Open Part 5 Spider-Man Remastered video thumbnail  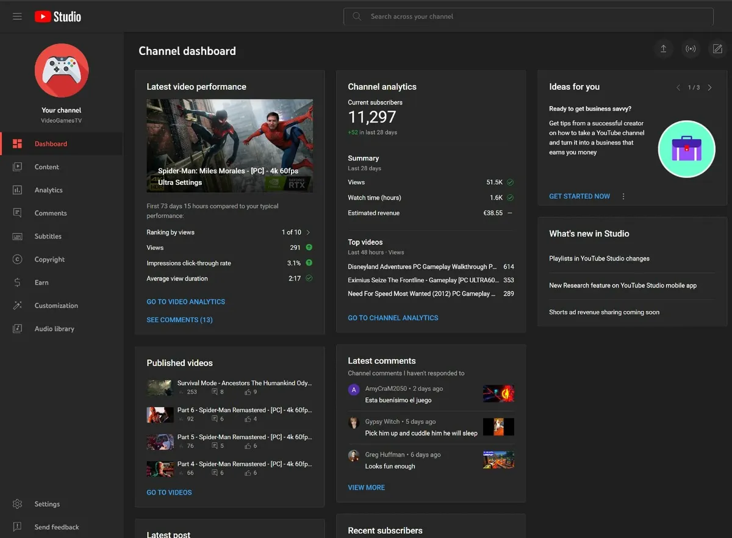160,442
